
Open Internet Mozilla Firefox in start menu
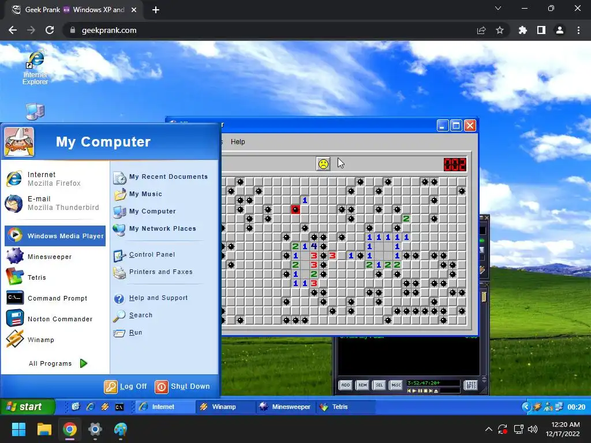(x=55, y=179)
